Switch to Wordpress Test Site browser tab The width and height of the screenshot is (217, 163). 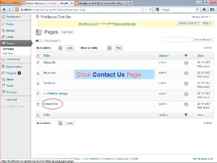point(101,3)
